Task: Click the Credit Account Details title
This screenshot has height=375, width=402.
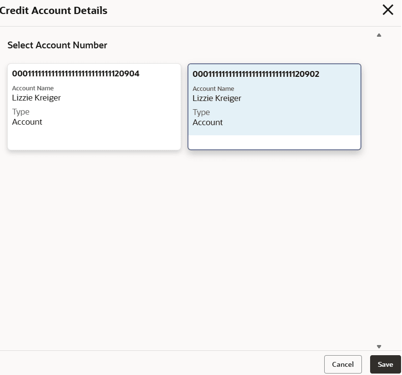Action: (53, 11)
